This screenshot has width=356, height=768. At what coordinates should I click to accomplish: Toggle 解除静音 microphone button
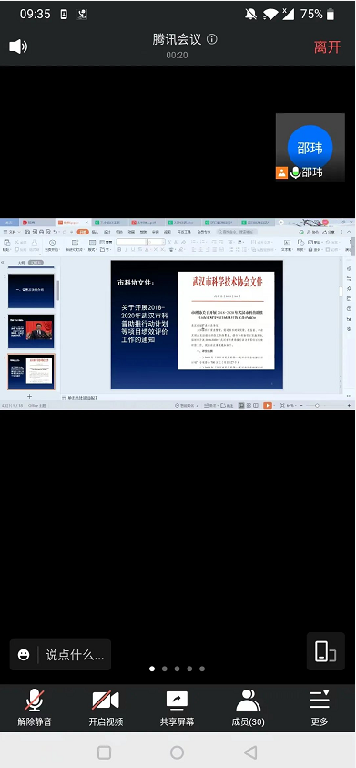click(x=35, y=707)
